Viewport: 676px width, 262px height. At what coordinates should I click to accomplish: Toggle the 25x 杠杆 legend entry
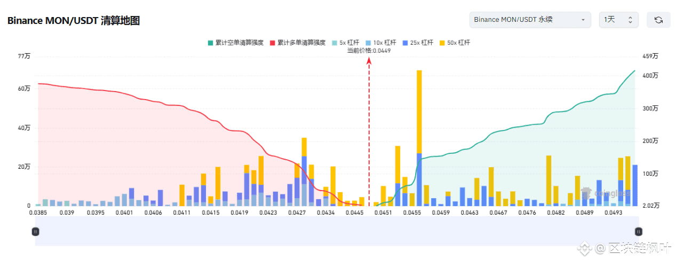[x=419, y=43]
